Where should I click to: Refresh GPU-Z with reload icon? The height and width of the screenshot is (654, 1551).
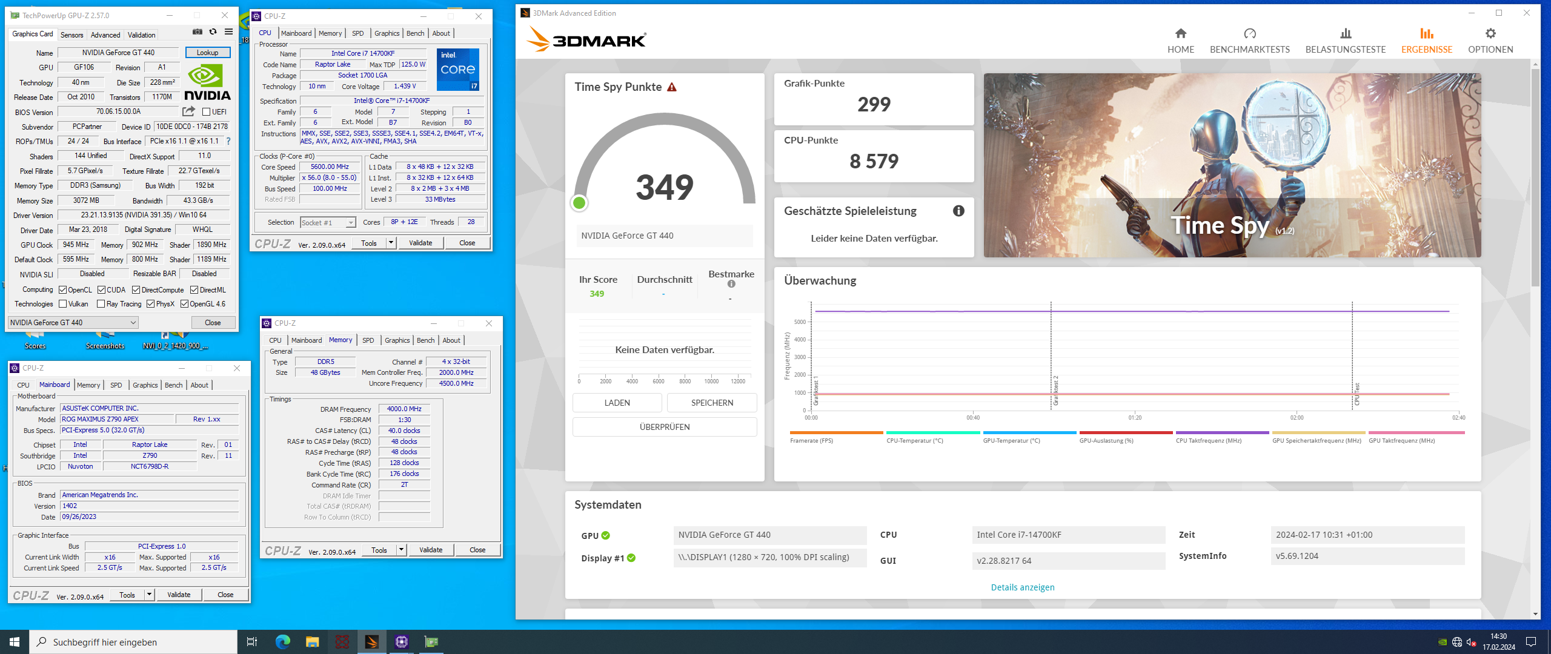coord(213,31)
